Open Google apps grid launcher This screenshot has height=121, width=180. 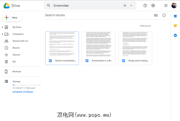[166, 6]
